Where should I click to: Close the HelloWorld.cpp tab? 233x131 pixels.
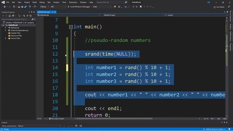point(55,12)
